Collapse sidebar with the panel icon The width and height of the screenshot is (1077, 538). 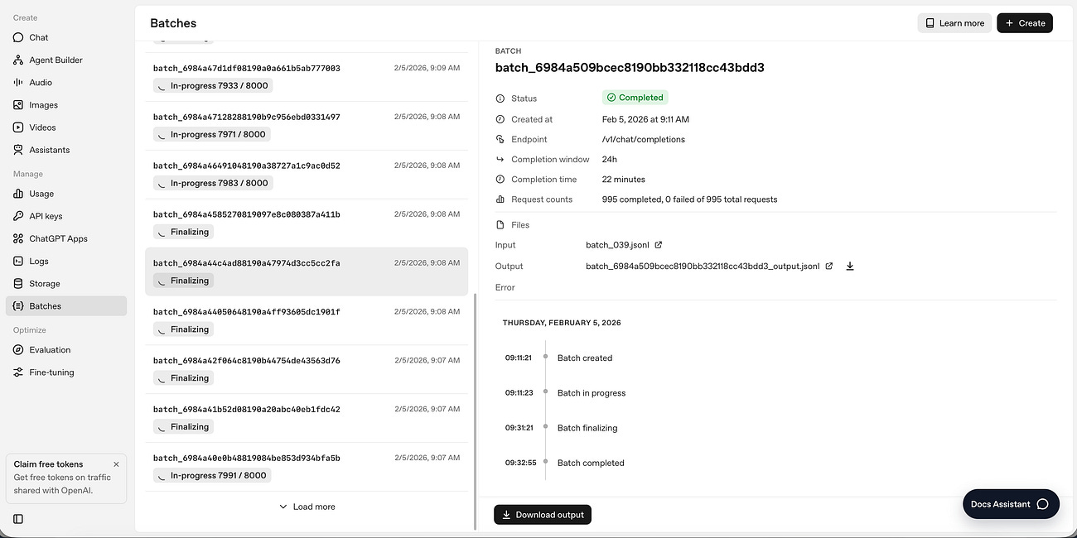[x=18, y=519]
